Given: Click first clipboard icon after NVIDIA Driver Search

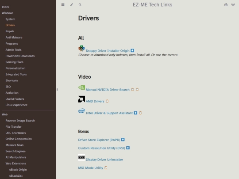Looking at the screenshot, I should point(133,89).
